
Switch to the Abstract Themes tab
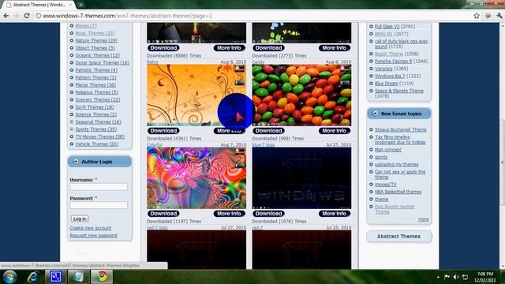[39, 5]
